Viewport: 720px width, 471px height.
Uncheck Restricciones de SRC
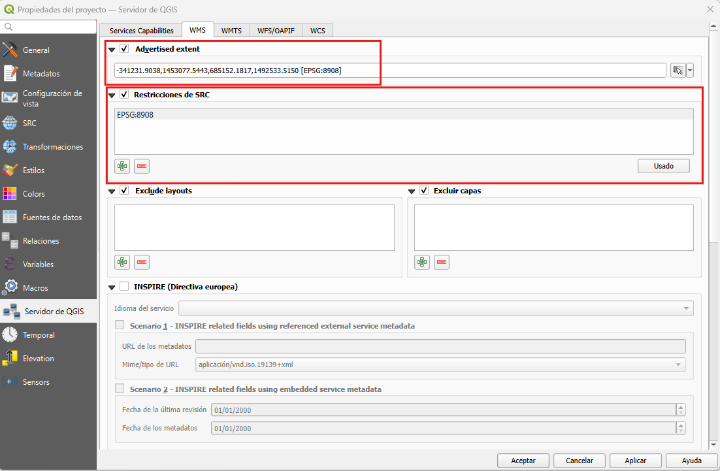coord(124,95)
